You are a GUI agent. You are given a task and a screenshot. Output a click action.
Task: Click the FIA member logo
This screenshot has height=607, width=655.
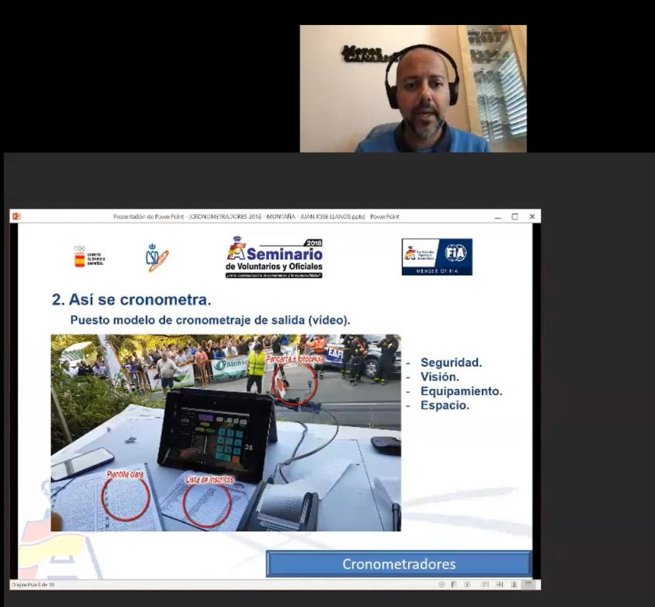437,257
